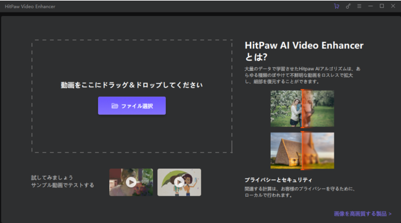Click the サンプル動画でテストする label
Image resolution: width=401 pixels, height=223 pixels.
pyautogui.click(x=63, y=185)
